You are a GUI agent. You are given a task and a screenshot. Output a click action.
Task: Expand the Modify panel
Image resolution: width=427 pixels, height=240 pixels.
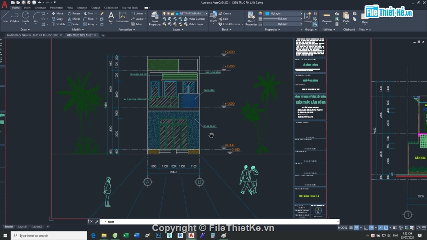pyautogui.click(x=78, y=29)
